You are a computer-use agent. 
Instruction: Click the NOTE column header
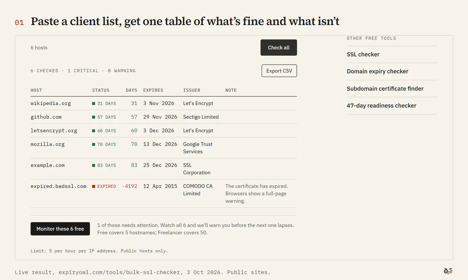click(x=231, y=90)
